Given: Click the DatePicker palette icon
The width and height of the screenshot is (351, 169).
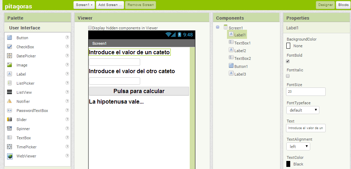Looking at the screenshot, I should (9, 56).
